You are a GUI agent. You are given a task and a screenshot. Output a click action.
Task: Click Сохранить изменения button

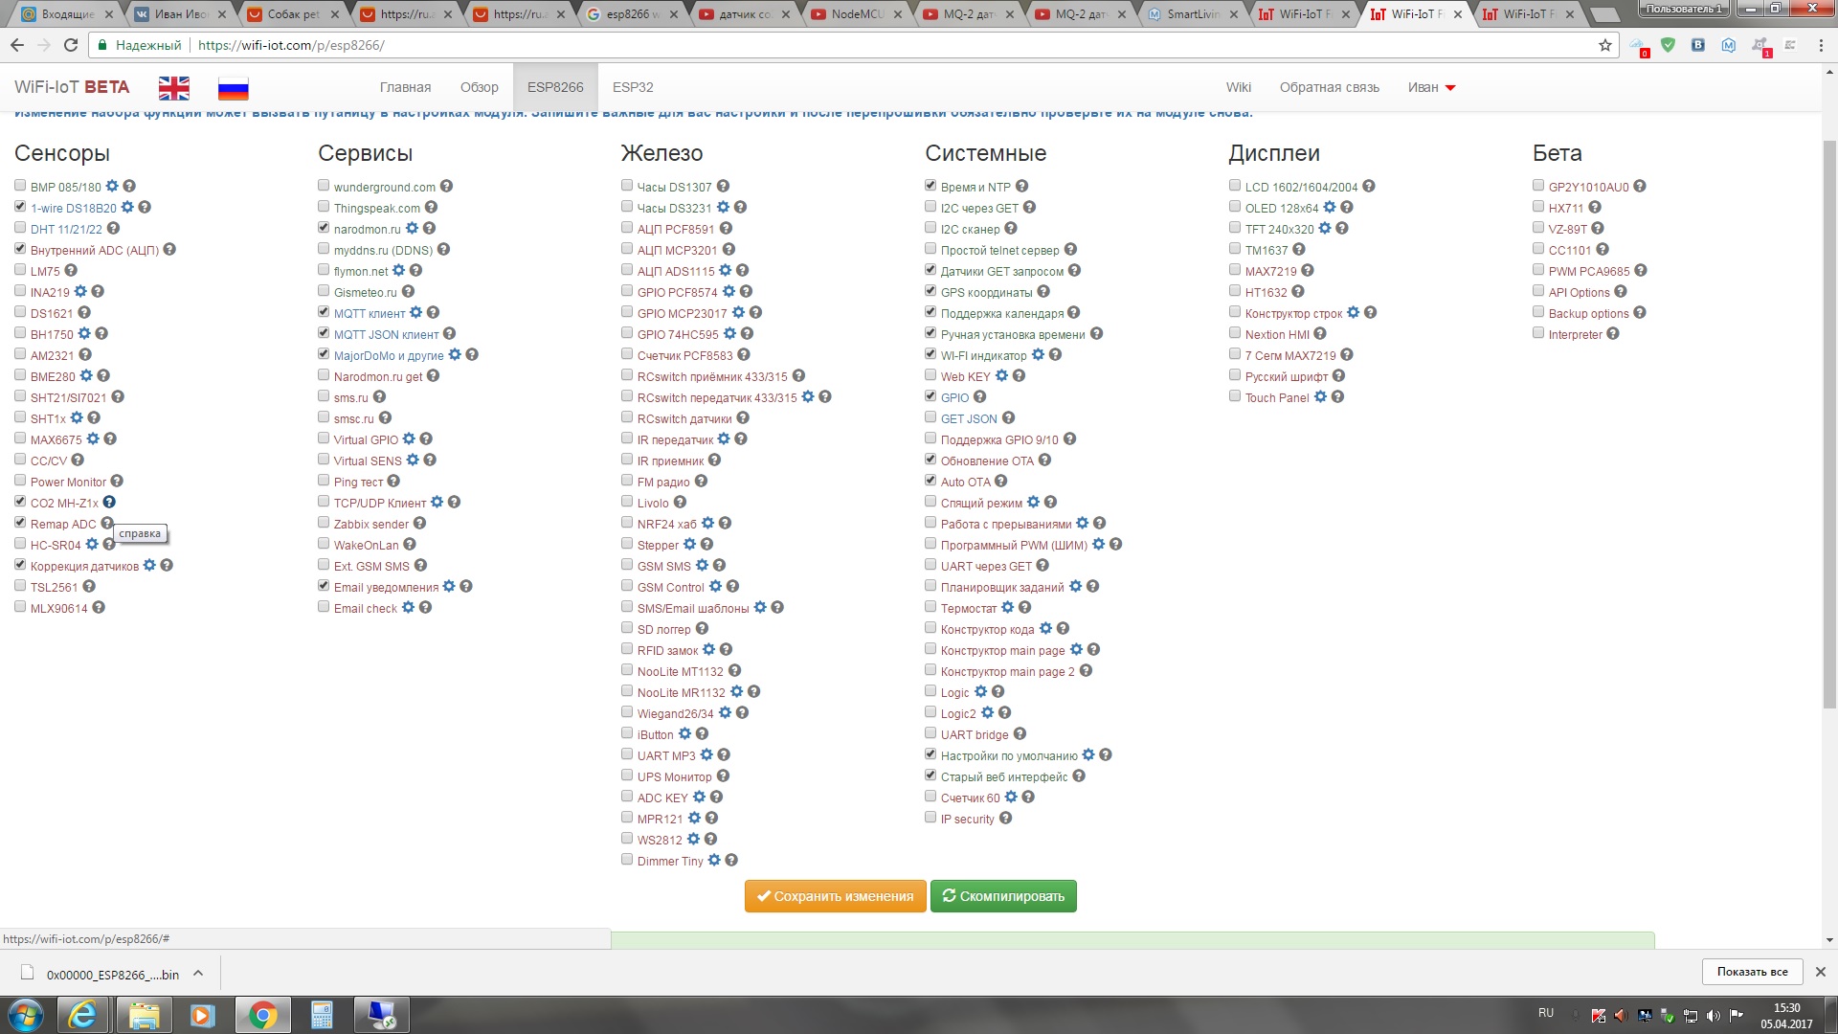pos(835,896)
